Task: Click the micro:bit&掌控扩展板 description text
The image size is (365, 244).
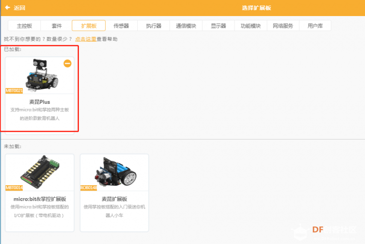Action: tap(39, 211)
